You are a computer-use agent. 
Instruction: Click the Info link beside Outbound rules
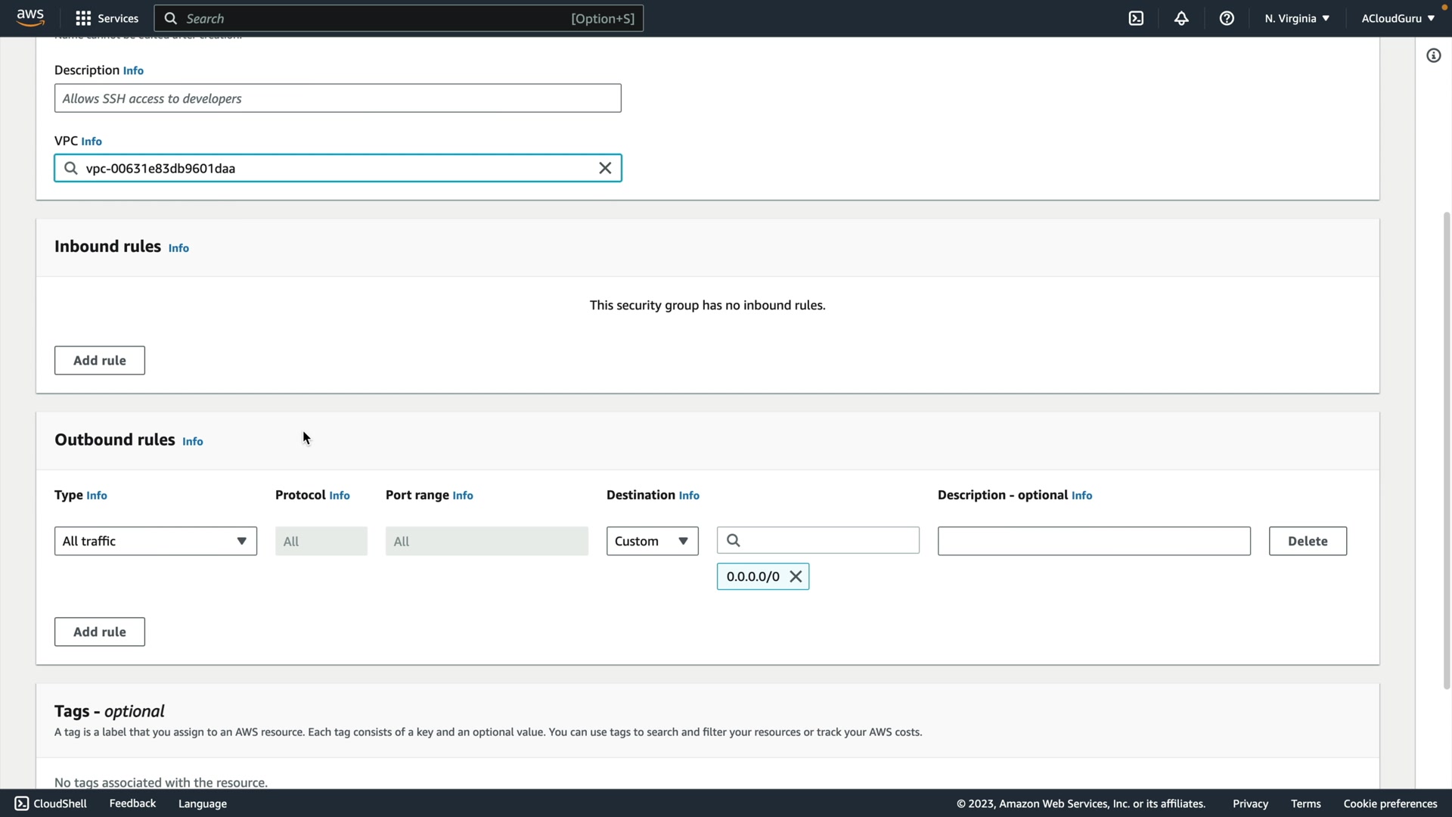[192, 441]
